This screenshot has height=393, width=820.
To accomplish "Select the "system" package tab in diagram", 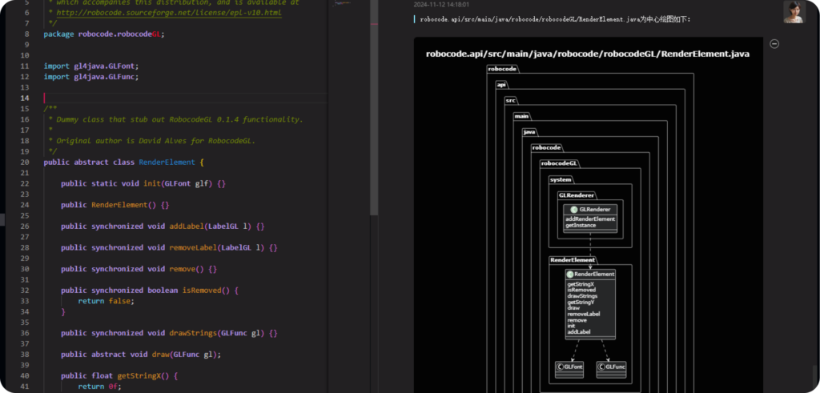I will point(561,179).
